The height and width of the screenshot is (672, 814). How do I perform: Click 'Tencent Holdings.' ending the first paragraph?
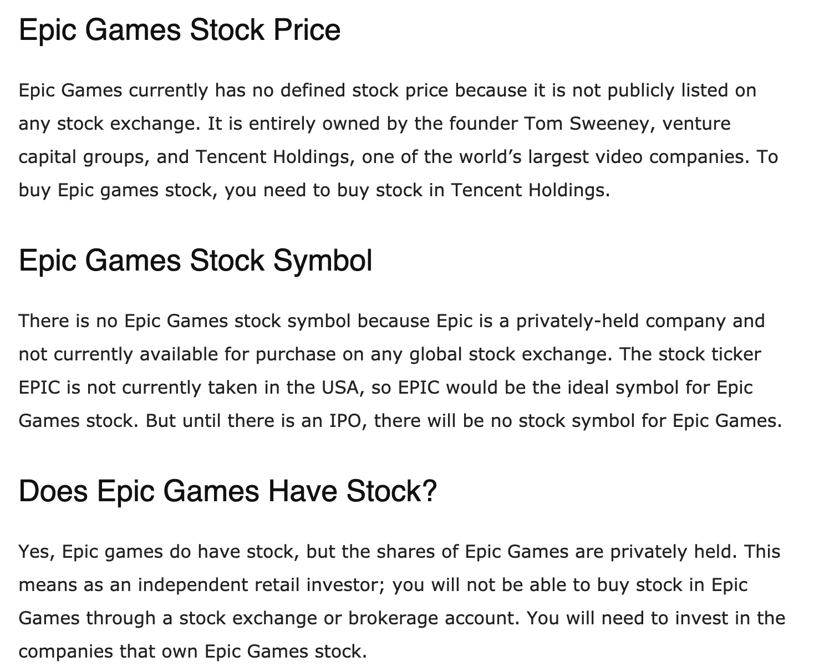pyautogui.click(x=530, y=190)
